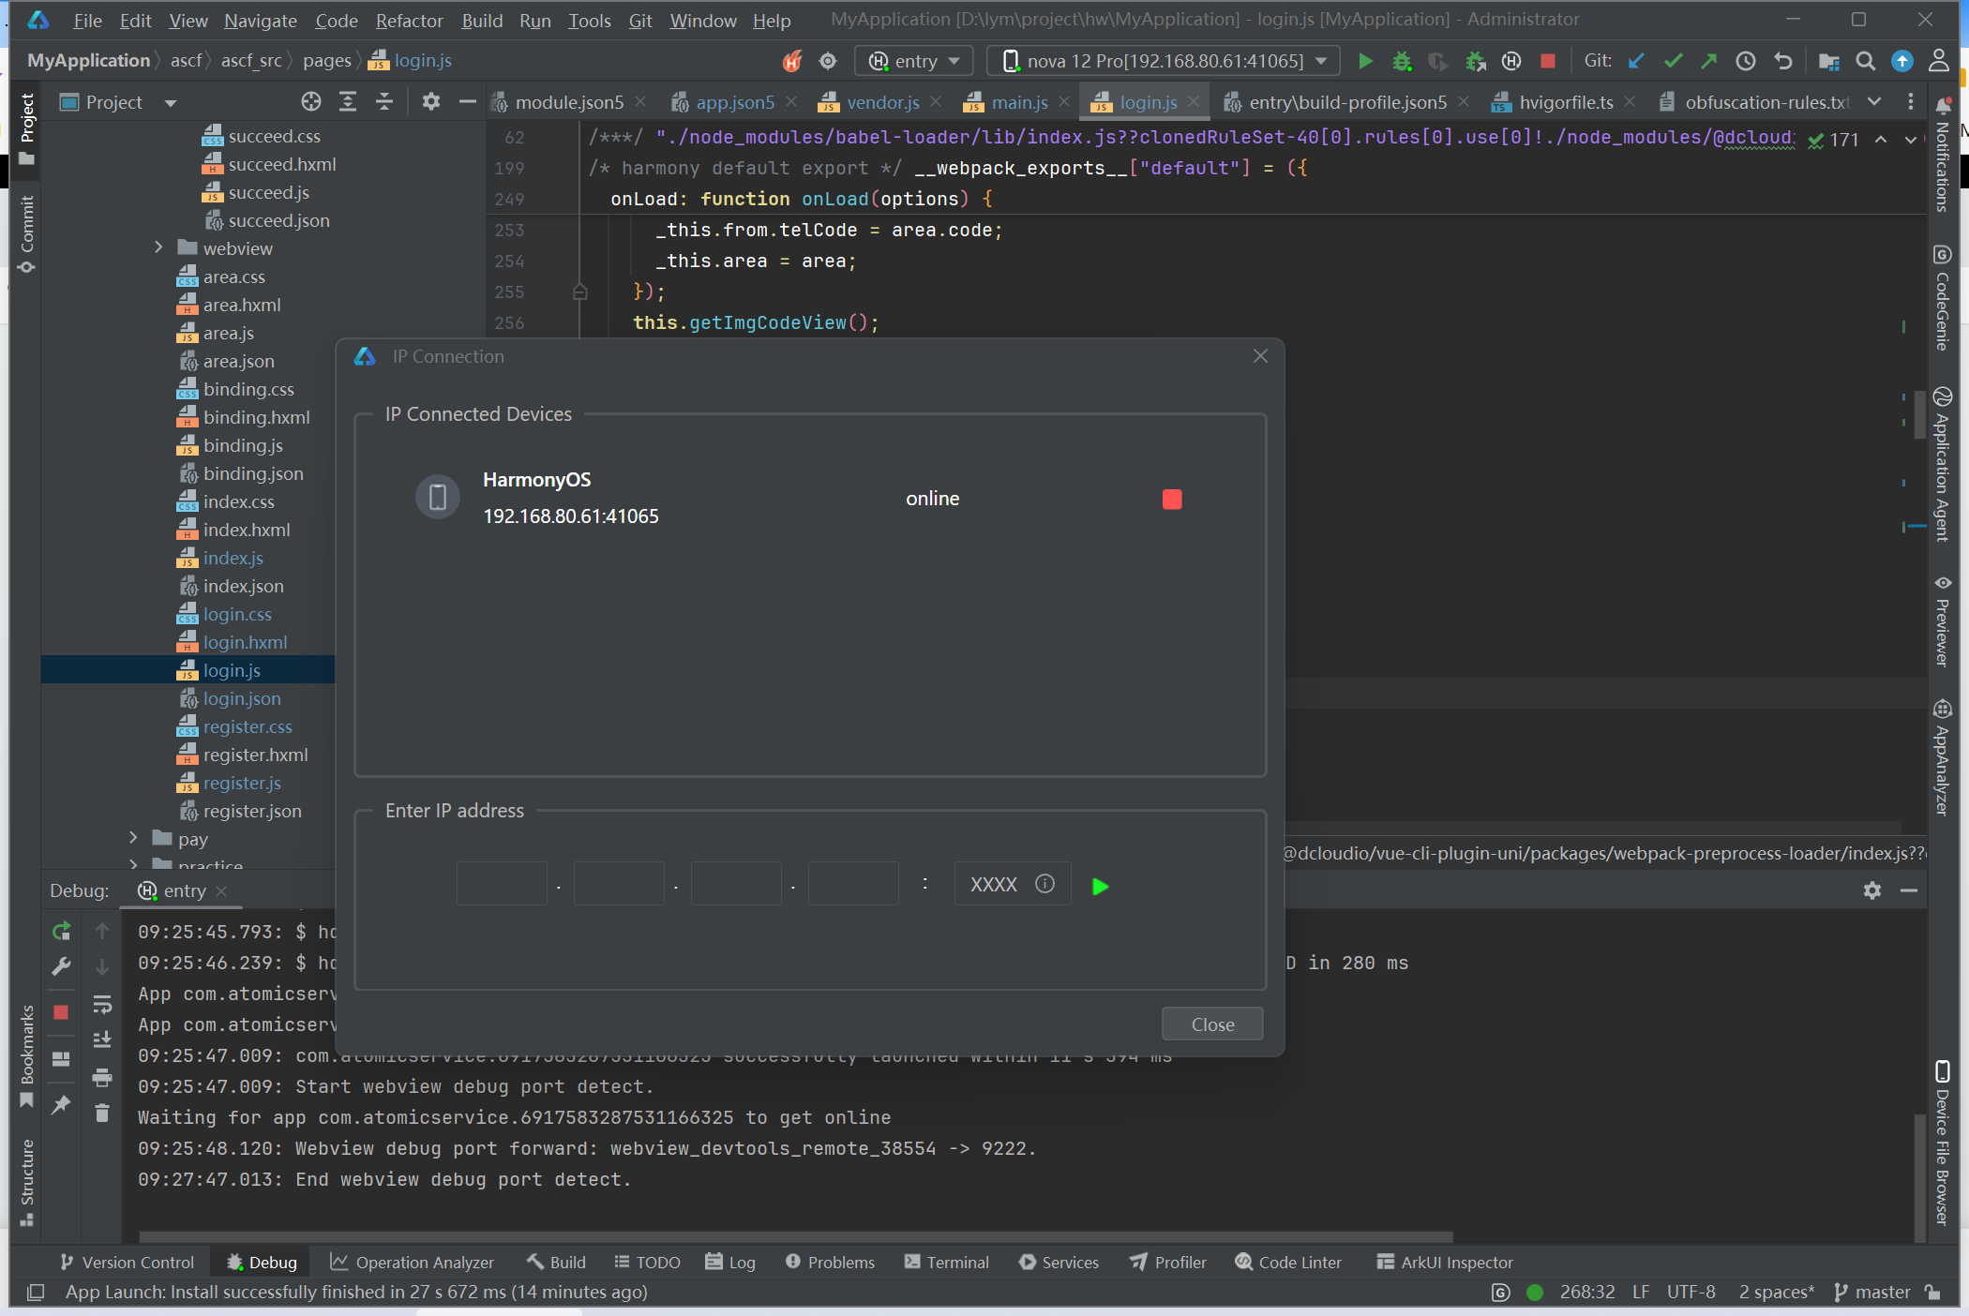Click the red Stop icon in the toolbar

pos(1547,61)
